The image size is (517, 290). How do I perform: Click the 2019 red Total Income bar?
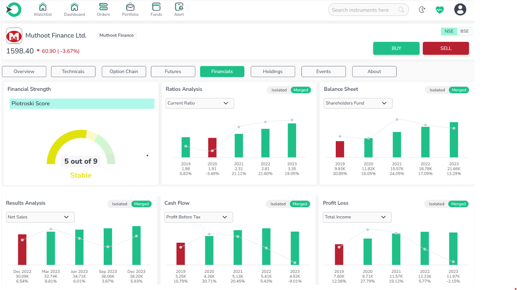(339, 254)
